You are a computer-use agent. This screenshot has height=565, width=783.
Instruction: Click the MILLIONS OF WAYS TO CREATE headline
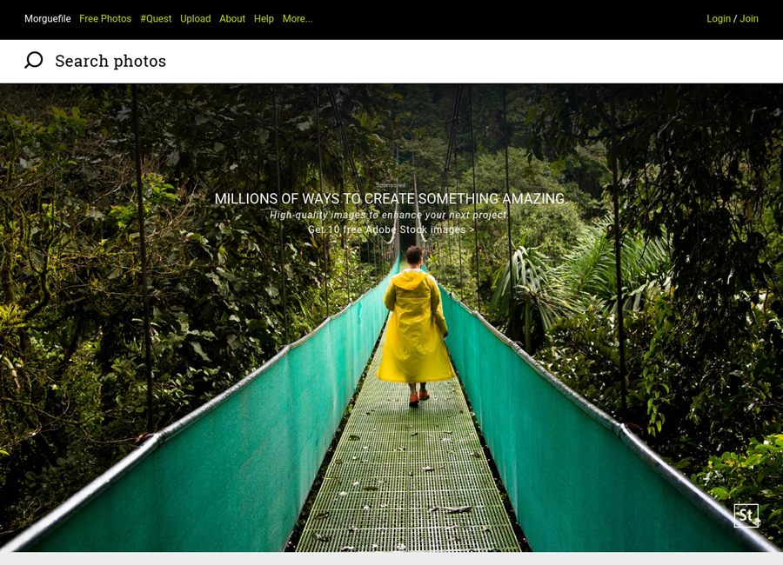pyautogui.click(x=391, y=199)
